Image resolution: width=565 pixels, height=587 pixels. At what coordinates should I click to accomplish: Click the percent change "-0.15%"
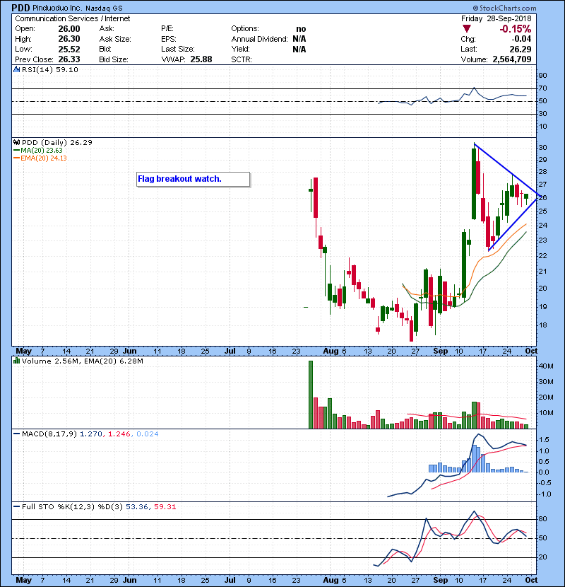[516, 29]
